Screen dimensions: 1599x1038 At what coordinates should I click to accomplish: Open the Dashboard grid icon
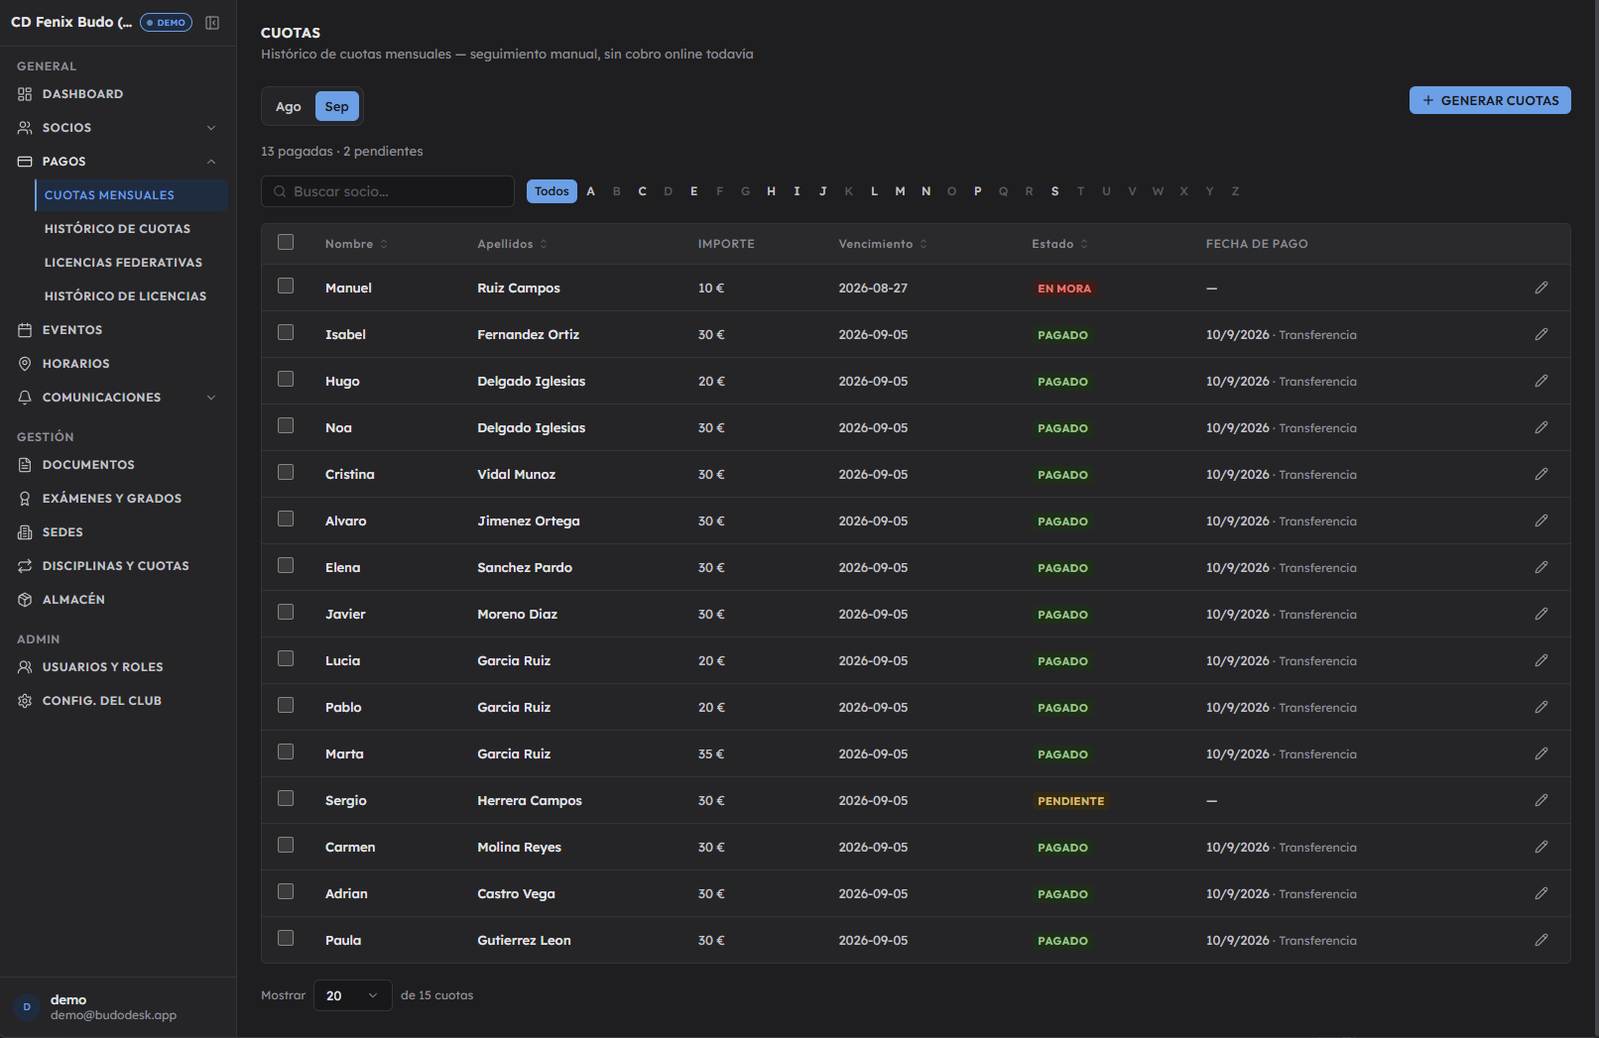tap(25, 94)
